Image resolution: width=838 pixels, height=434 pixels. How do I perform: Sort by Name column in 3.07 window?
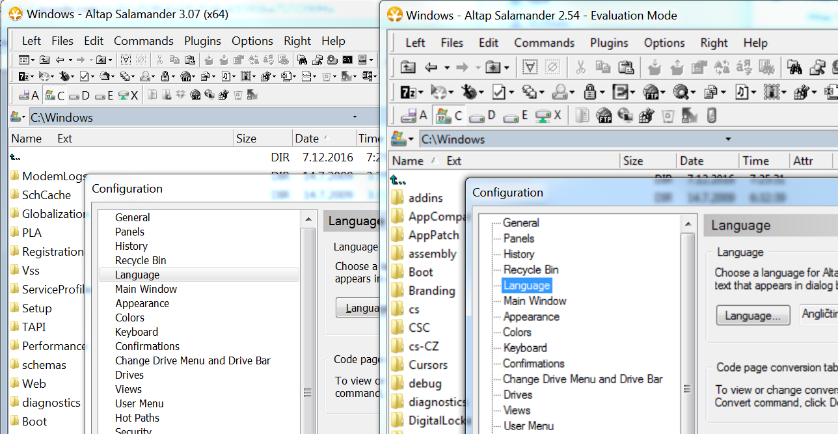[x=27, y=138]
